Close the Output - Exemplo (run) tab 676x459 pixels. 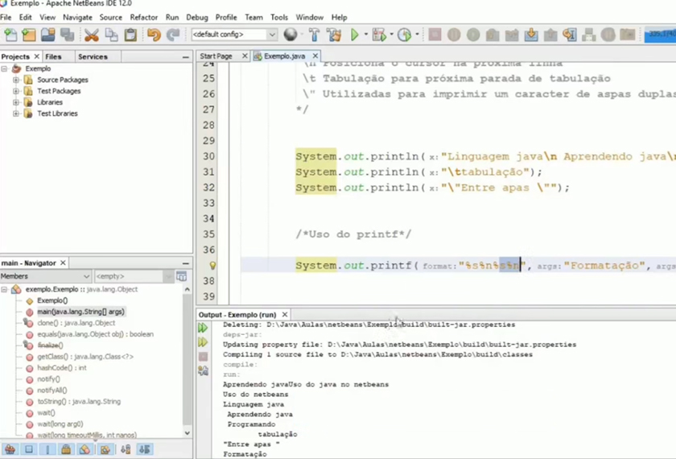coord(284,315)
